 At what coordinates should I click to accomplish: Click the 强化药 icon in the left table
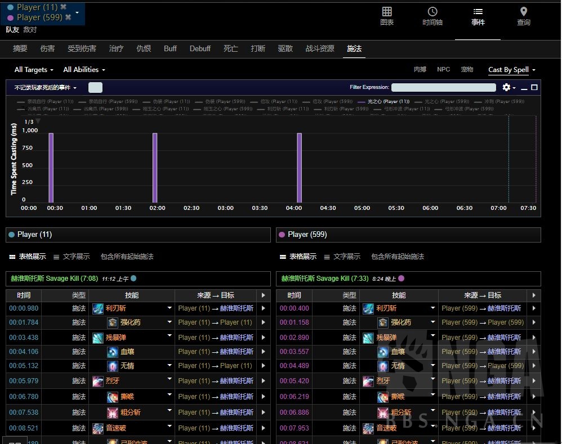pyautogui.click(x=113, y=322)
